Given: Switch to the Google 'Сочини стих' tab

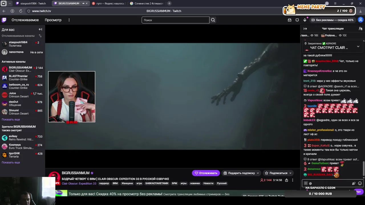Looking at the screenshot, I should (147, 3).
